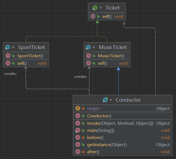176x159 pixels.
Task: Click the Object return type of invoke
Action: click(163, 123)
